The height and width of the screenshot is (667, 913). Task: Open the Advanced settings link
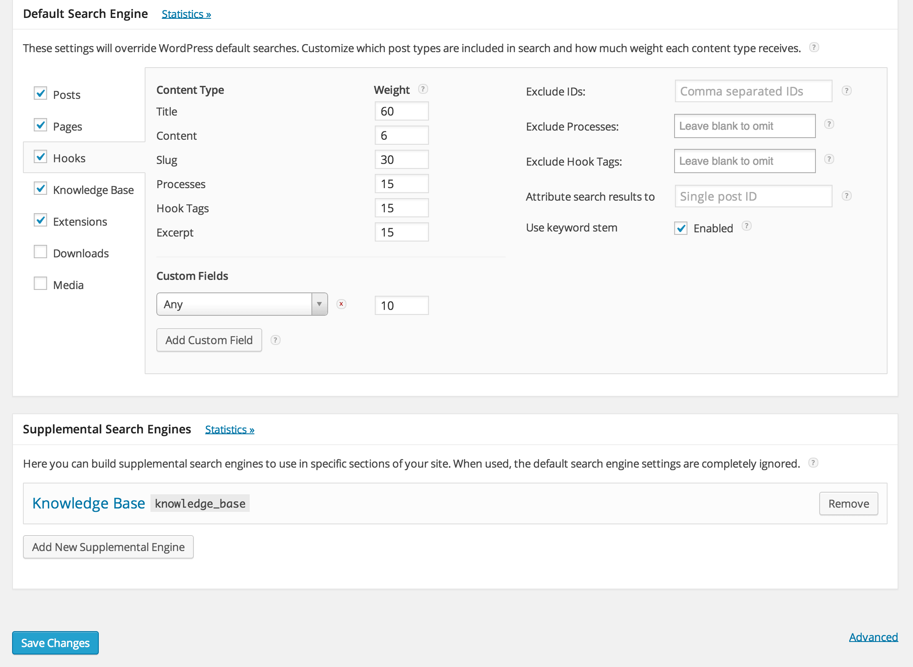tap(873, 637)
